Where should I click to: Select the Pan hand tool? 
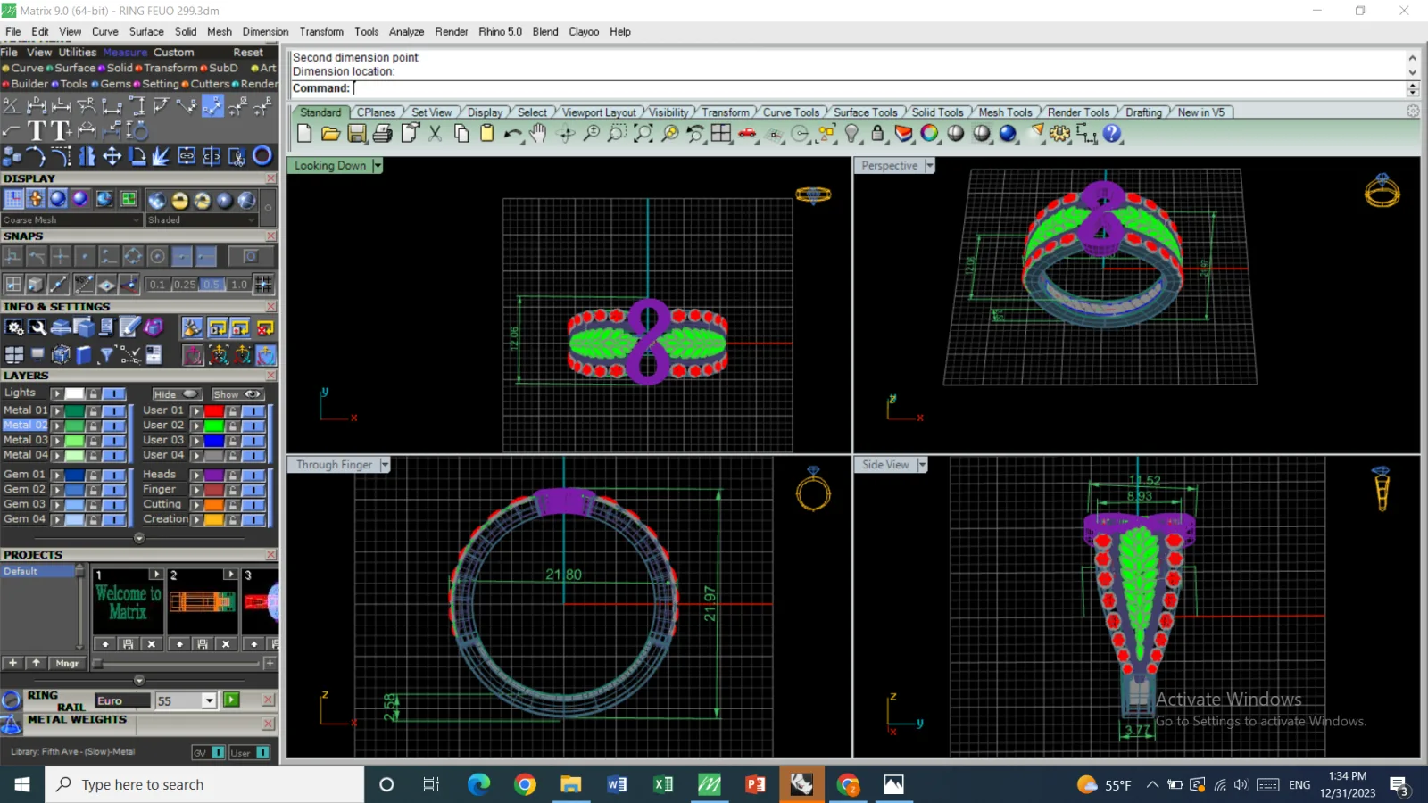point(537,133)
